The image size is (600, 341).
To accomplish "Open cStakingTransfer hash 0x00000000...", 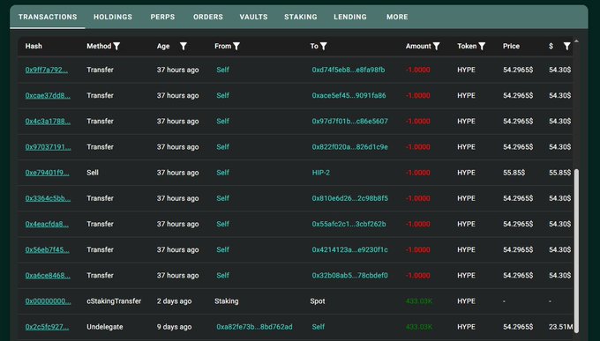I will [x=49, y=301].
